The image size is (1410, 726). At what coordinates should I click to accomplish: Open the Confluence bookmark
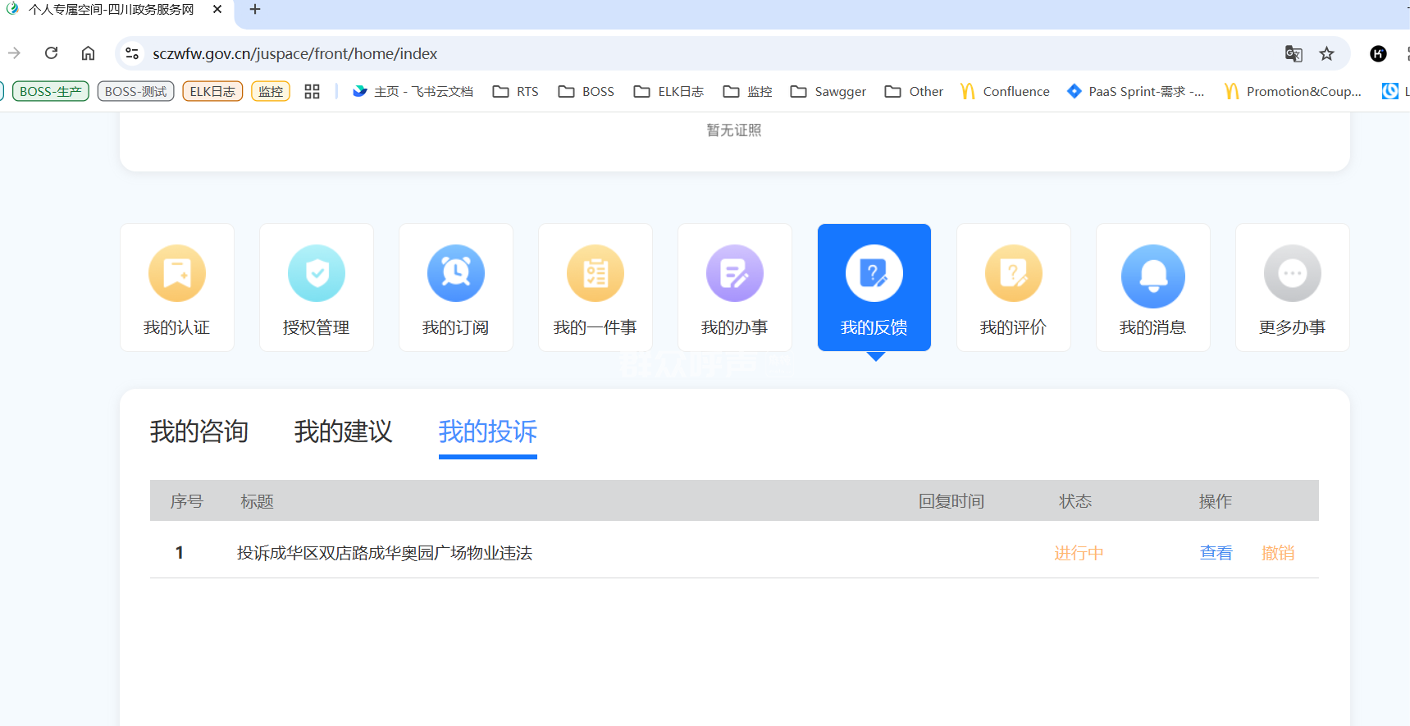1005,91
